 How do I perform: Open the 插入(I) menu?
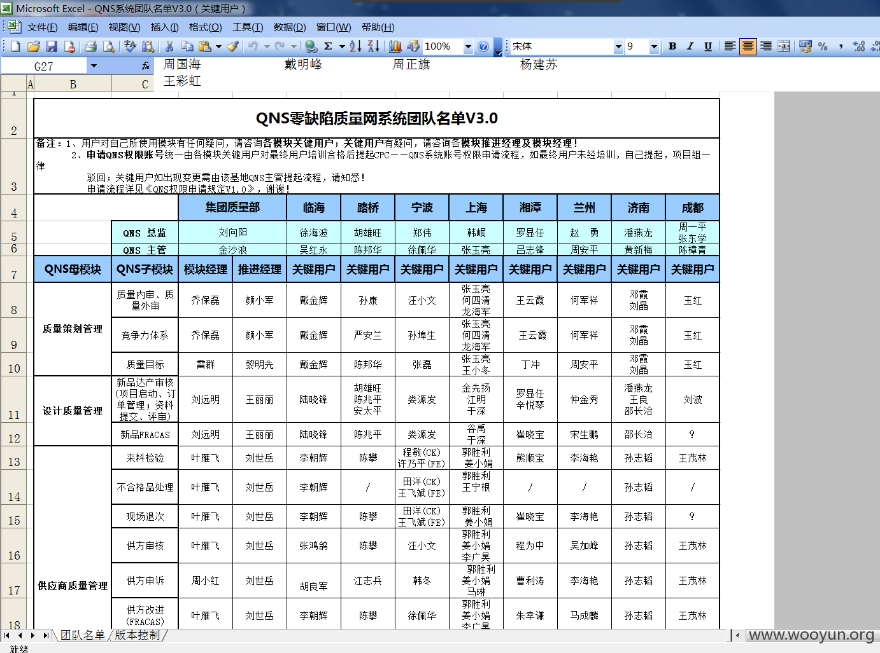click(164, 27)
